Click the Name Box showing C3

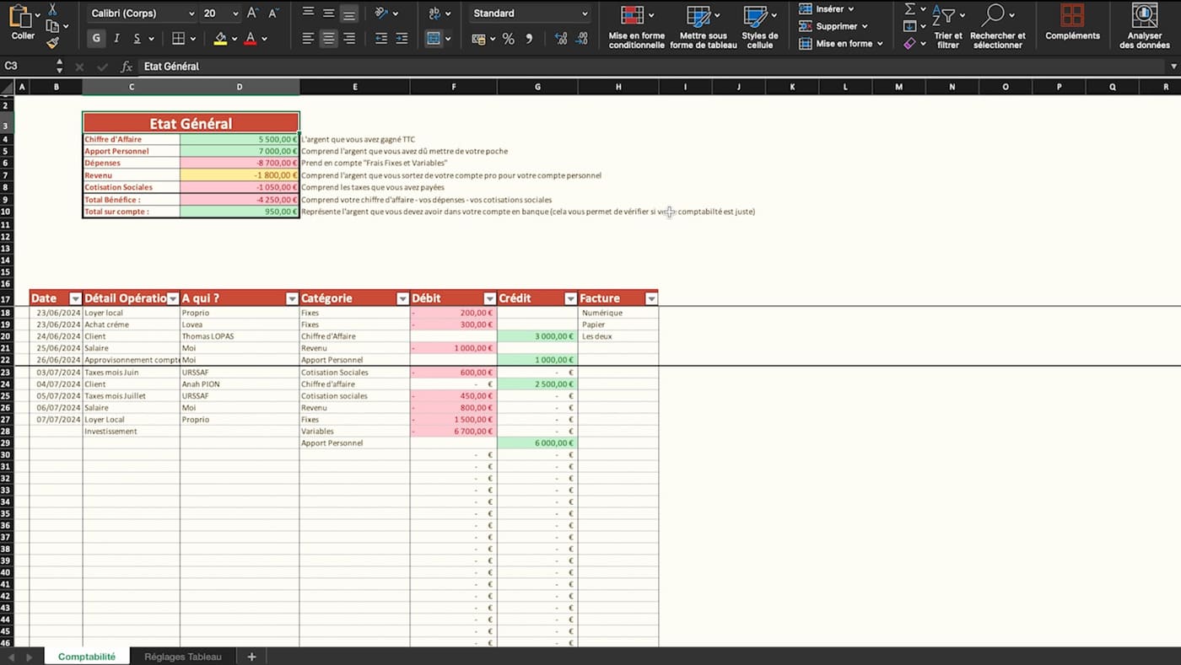tap(27, 66)
